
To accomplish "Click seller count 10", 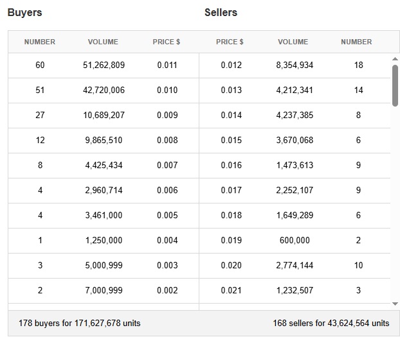I will click(x=358, y=265).
